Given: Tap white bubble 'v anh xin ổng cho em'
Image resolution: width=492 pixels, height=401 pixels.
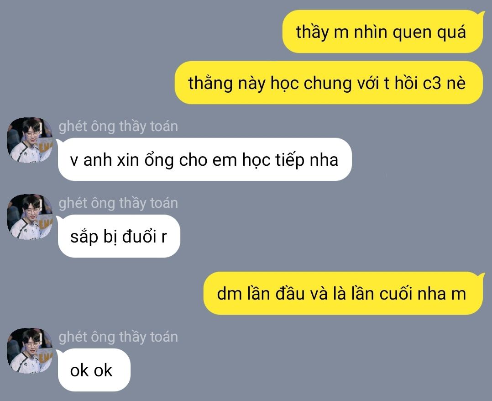Looking at the screenshot, I should (x=204, y=159).
